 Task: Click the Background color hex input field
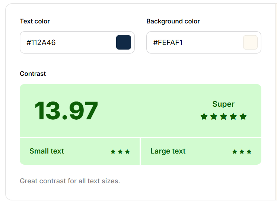[x=194, y=42]
